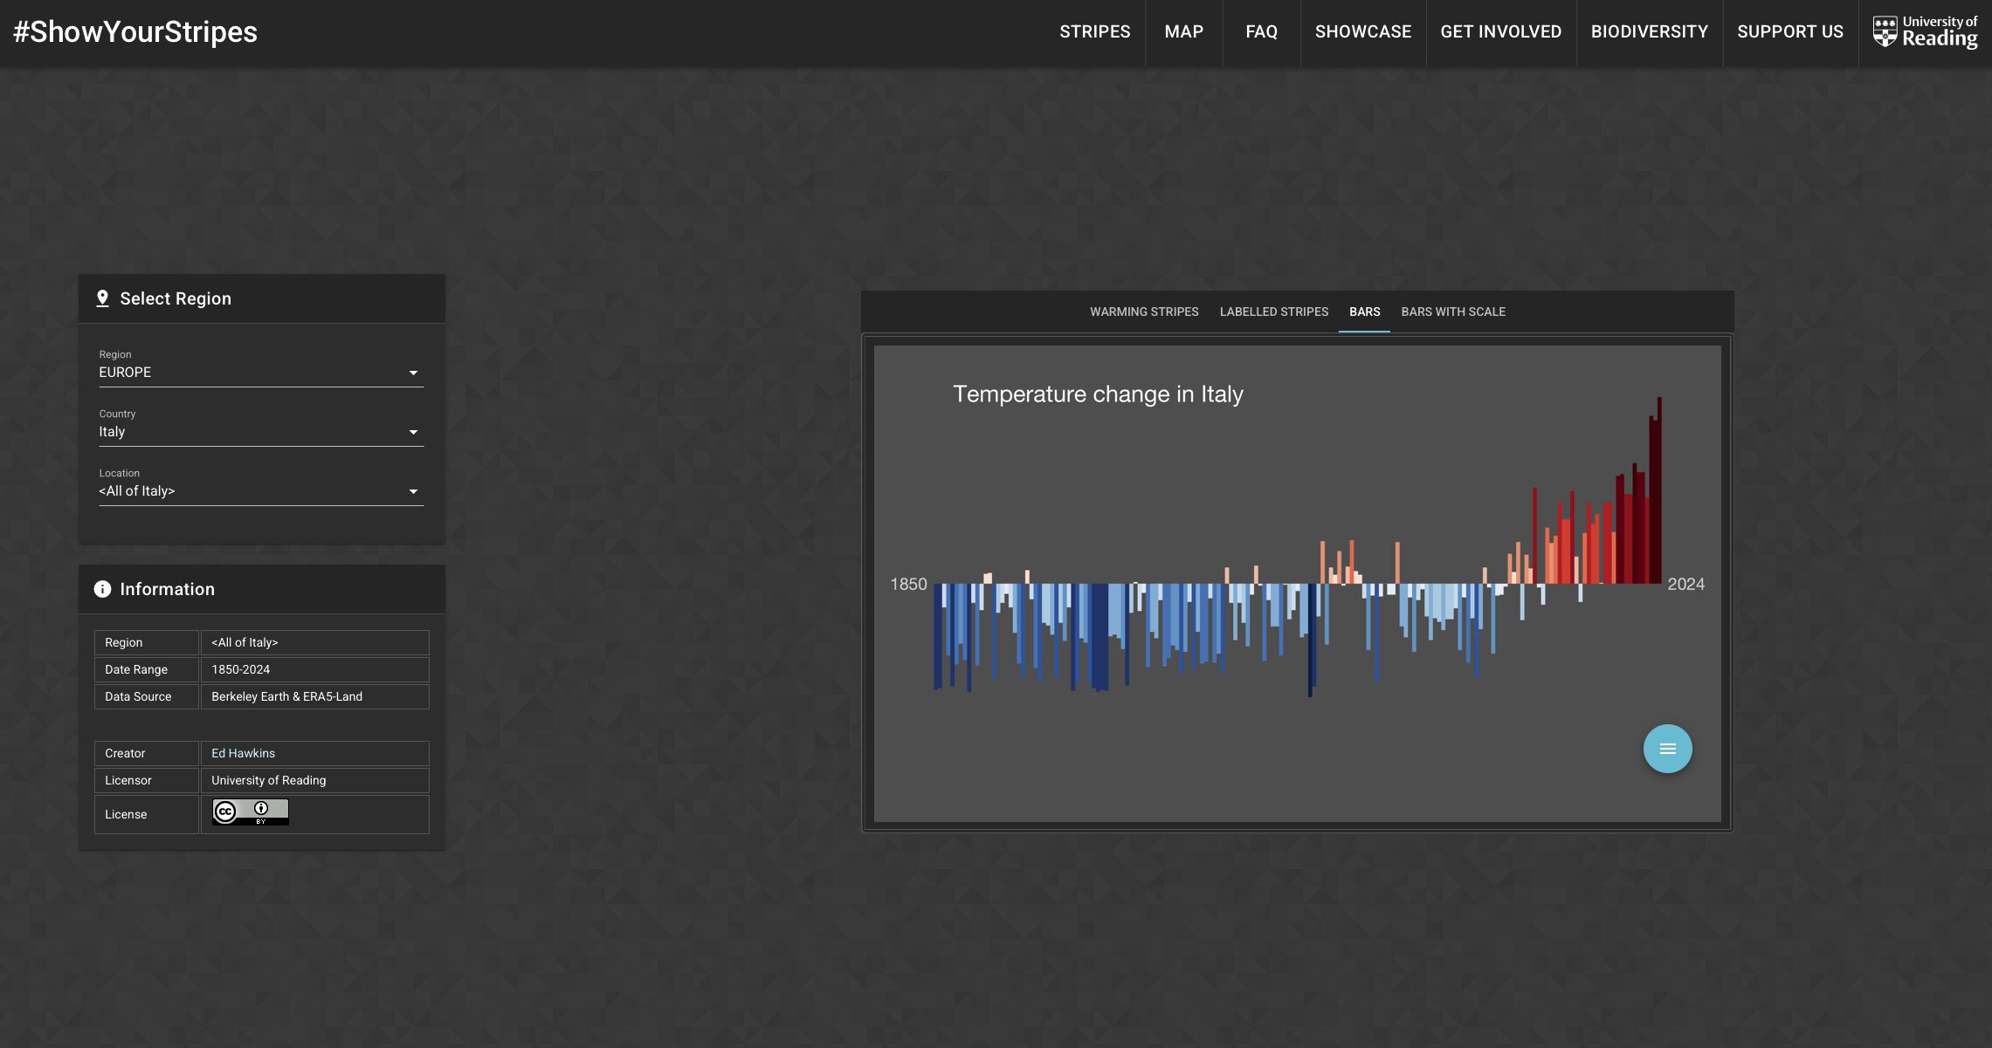Open the MAP navigation item
This screenshot has height=1048, width=1992.
click(x=1183, y=32)
